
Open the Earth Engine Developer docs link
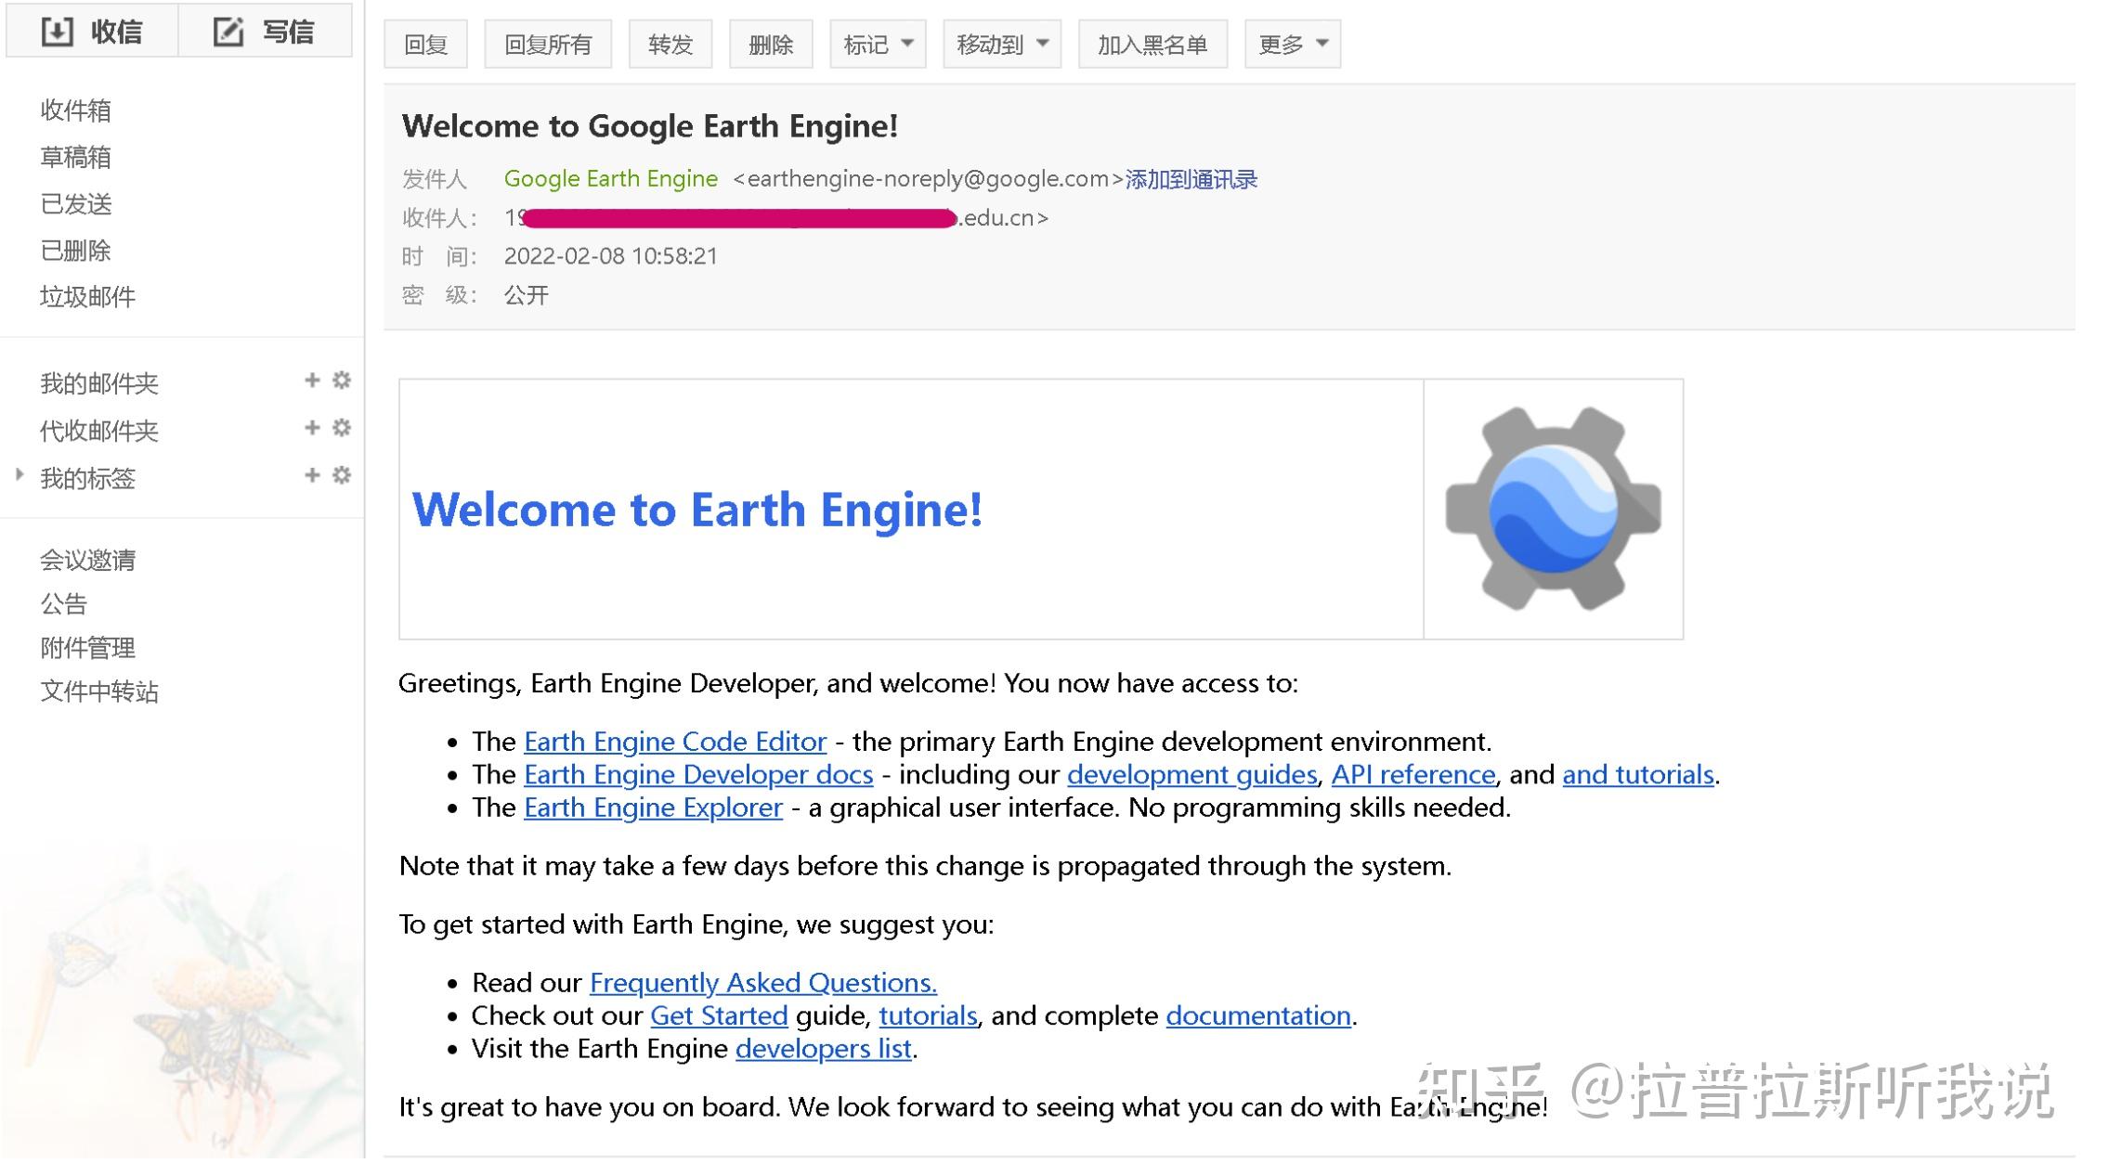point(698,775)
